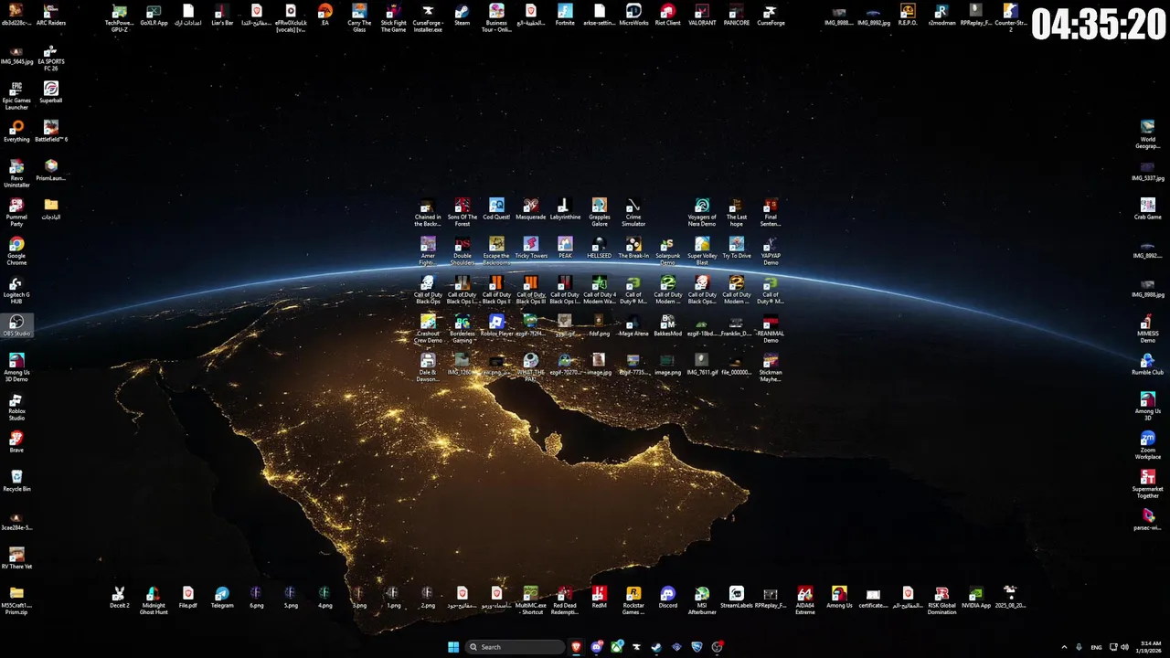Open the Borderless Gaming shortcut

(463, 329)
